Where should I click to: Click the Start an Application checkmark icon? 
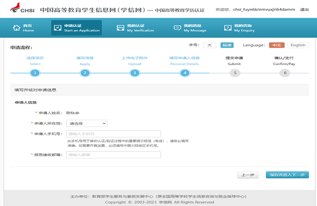pos(58,28)
